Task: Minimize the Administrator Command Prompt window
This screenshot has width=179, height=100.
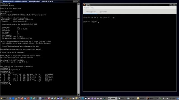Action: click(74, 2)
